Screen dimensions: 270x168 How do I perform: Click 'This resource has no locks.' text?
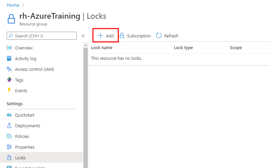[x=116, y=58]
